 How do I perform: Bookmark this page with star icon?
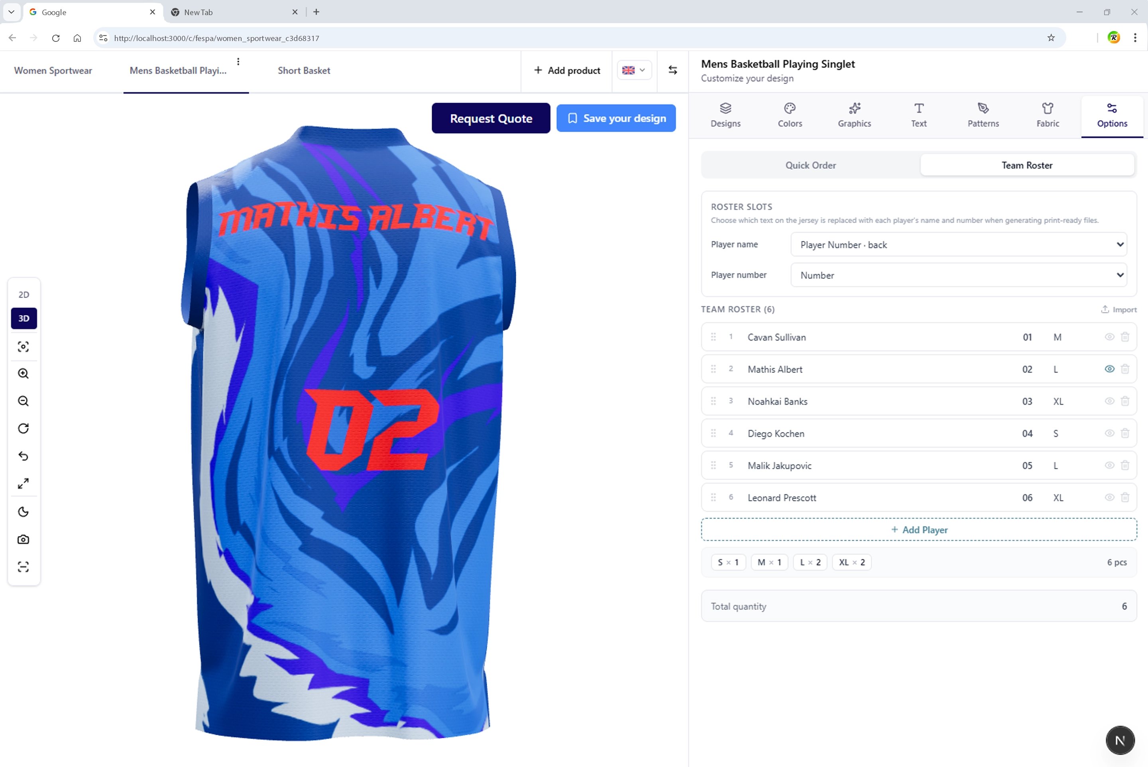point(1051,38)
